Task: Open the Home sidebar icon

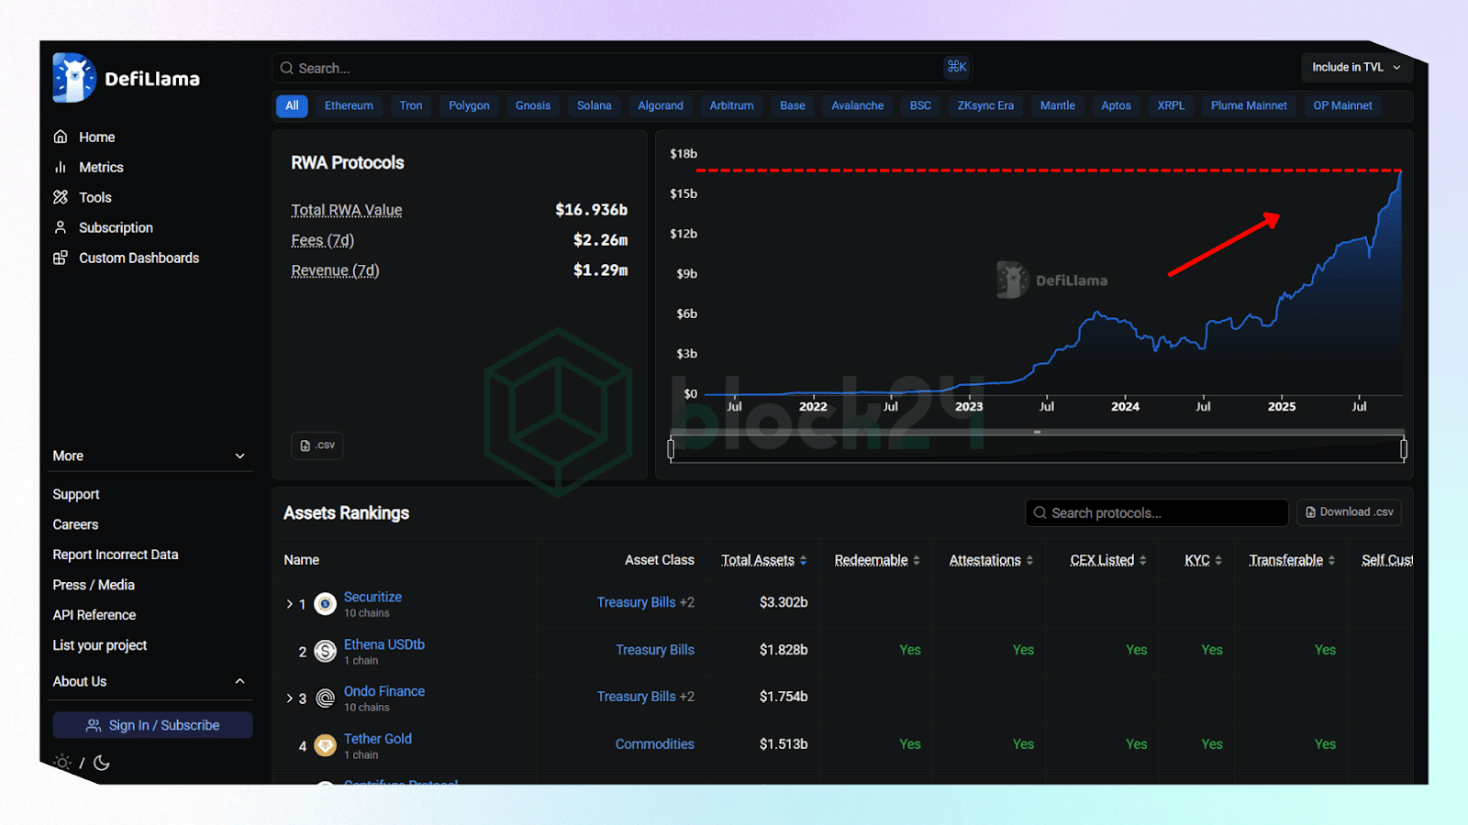Action: pos(61,137)
